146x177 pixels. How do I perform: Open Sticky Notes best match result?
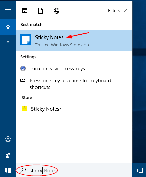pyautogui.click(x=74, y=41)
